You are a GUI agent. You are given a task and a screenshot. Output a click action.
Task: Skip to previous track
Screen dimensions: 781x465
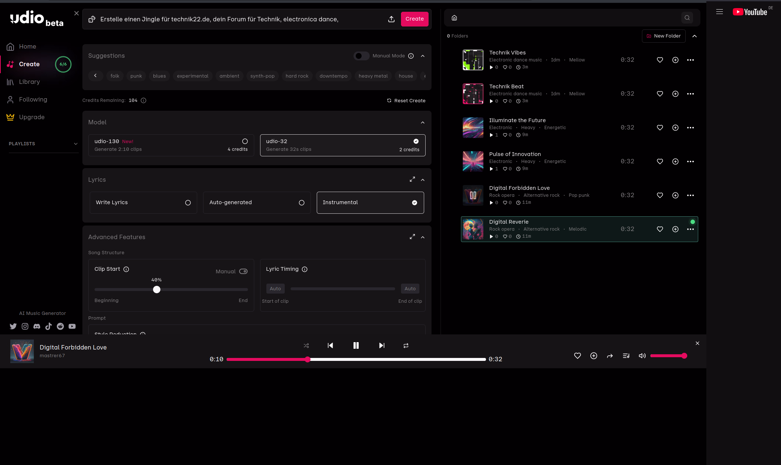[x=330, y=345]
